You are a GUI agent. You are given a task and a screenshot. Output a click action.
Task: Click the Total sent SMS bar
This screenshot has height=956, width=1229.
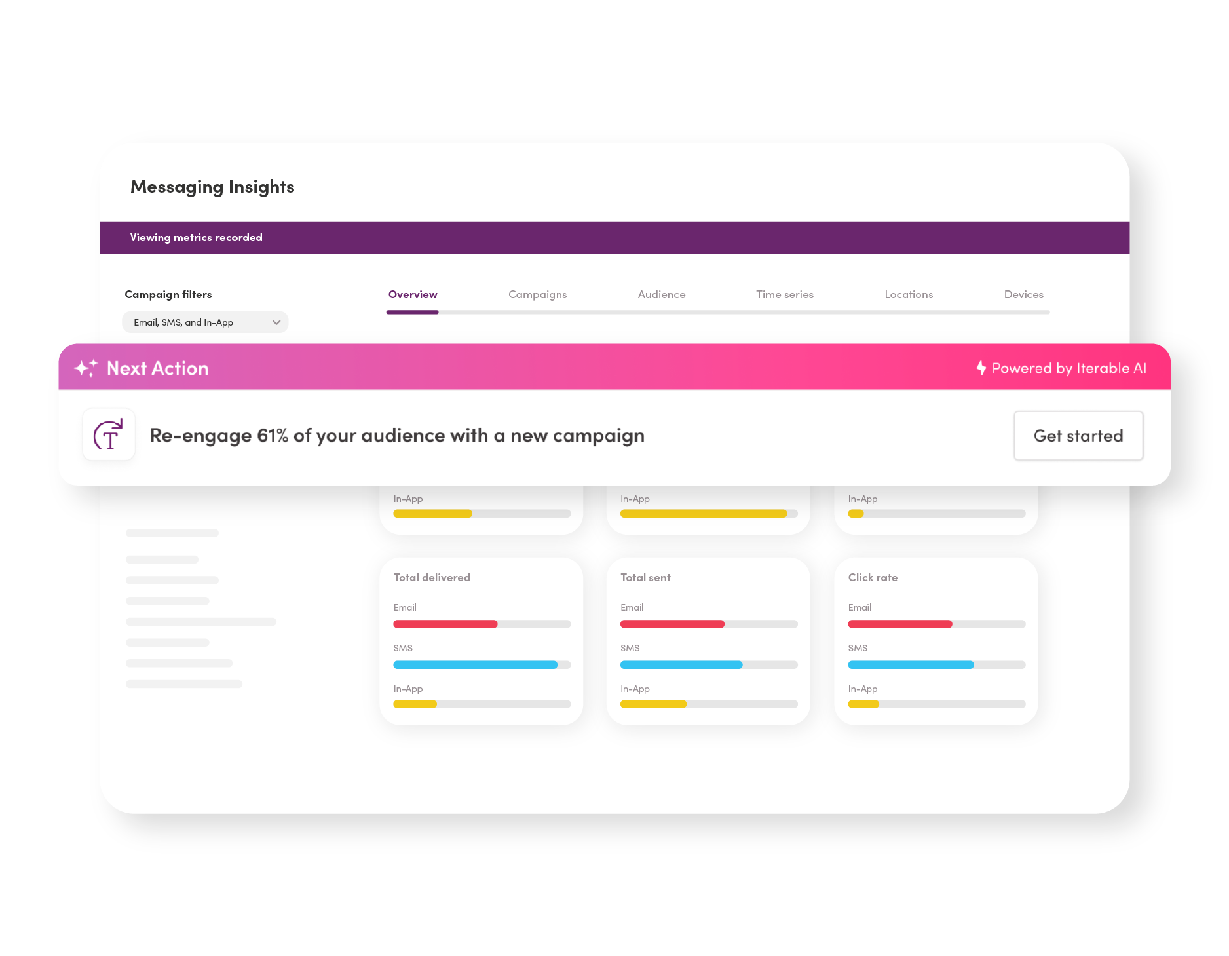click(709, 664)
